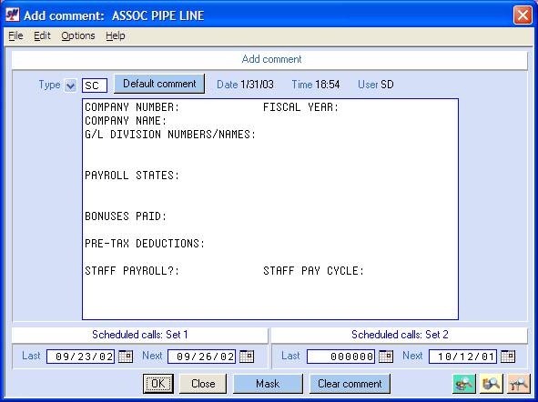538x402 pixels.
Task: Open calendar for Set 2 Last date
Action: 386,357
